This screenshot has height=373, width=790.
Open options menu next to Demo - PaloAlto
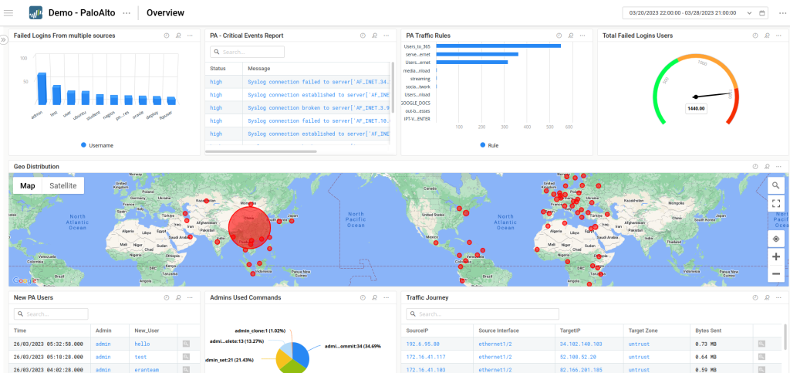click(127, 13)
